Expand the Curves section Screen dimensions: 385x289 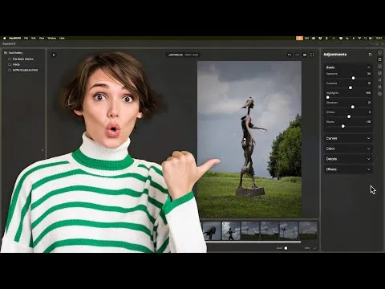(x=348, y=138)
